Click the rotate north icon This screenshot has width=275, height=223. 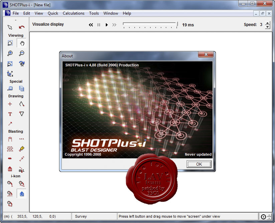22,64
